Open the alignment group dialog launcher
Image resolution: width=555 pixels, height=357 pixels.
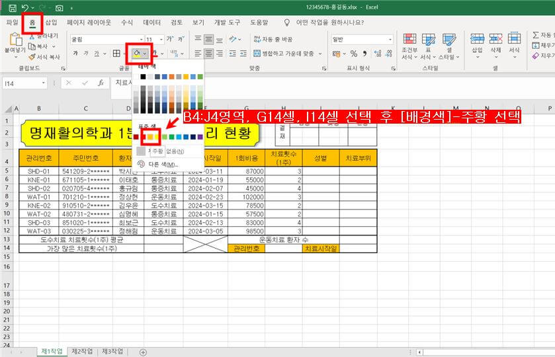pos(324,68)
